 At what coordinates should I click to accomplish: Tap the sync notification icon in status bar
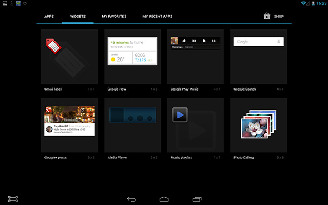pyautogui.click(x=25, y=3)
